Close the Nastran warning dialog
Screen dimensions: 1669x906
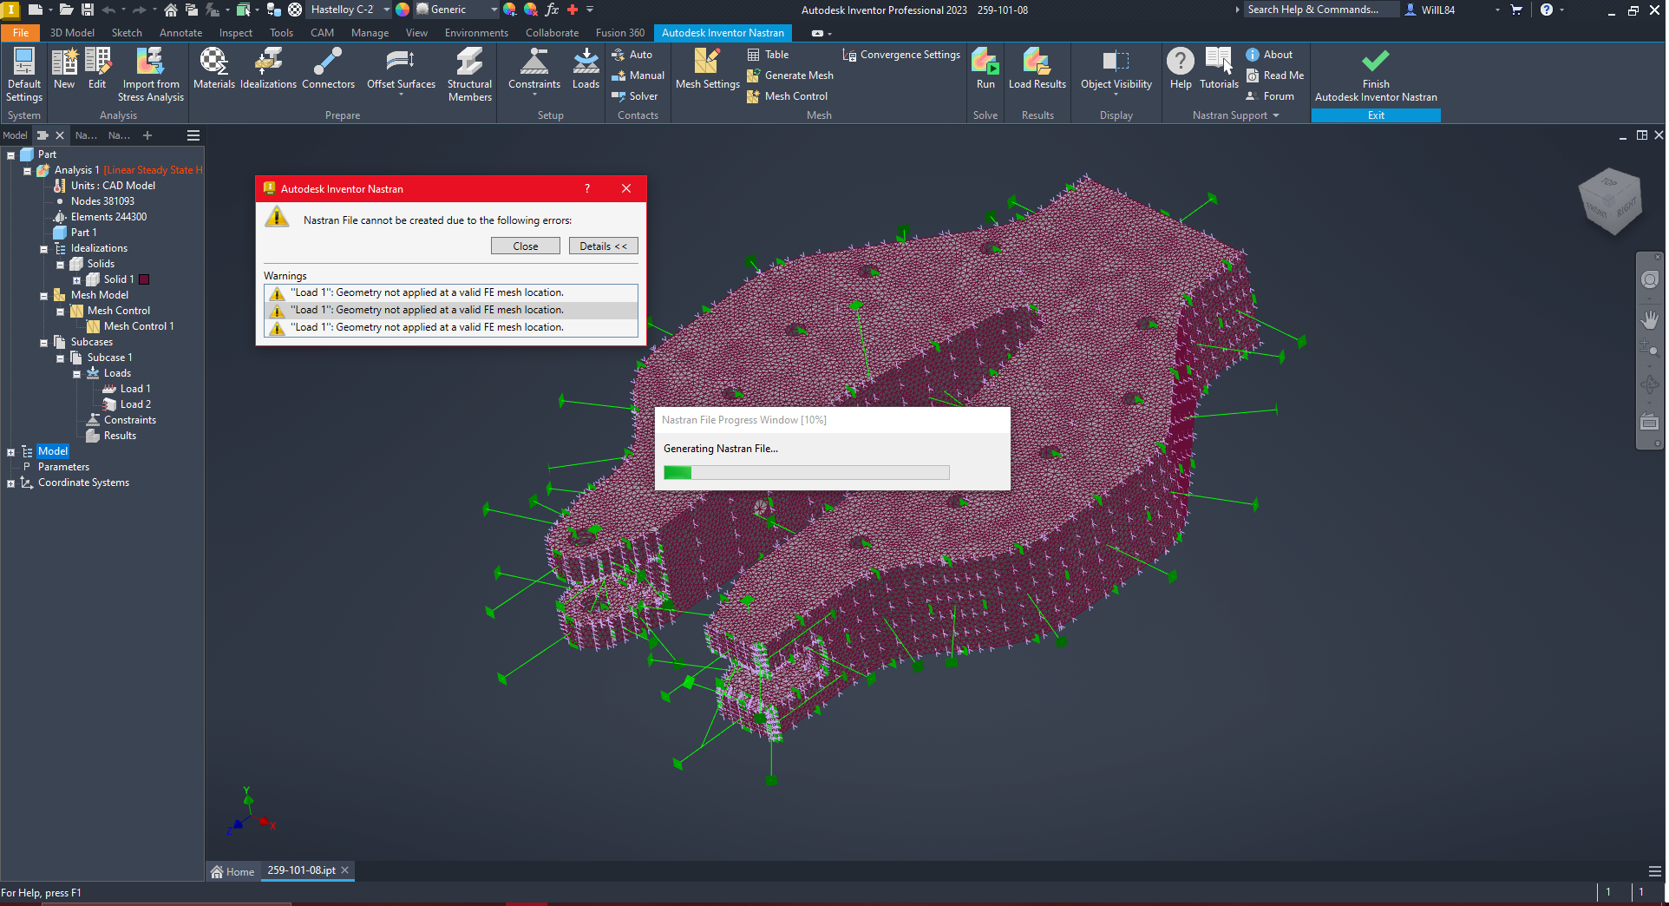click(x=525, y=246)
